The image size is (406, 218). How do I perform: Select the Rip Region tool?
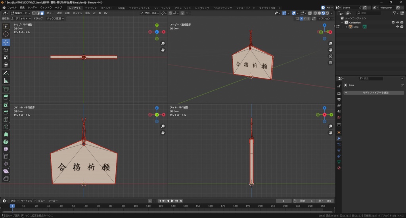(x=6, y=178)
